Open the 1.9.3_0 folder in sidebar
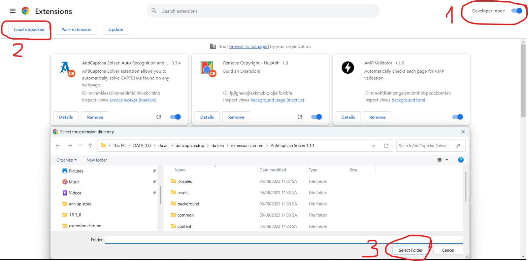The width and height of the screenshot is (528, 261). click(x=72, y=215)
